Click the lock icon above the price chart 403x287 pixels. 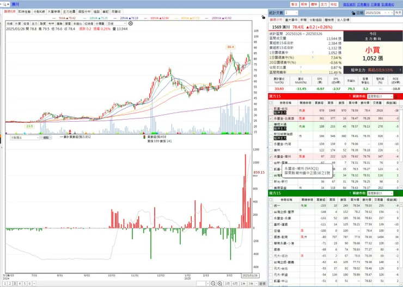tap(263, 17)
